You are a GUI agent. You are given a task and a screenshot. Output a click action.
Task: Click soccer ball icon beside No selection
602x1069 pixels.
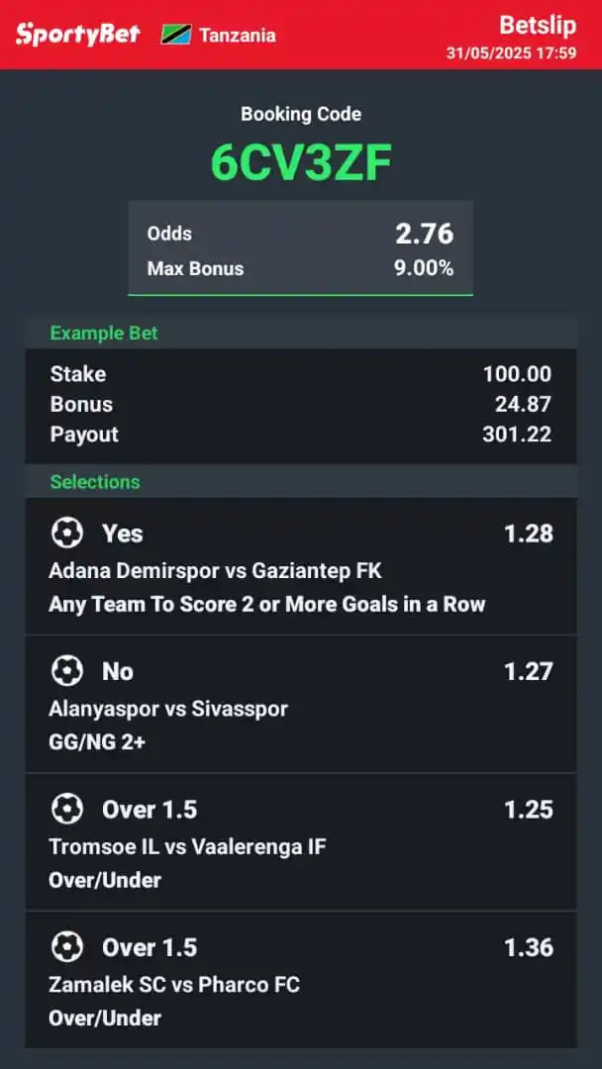(67, 671)
